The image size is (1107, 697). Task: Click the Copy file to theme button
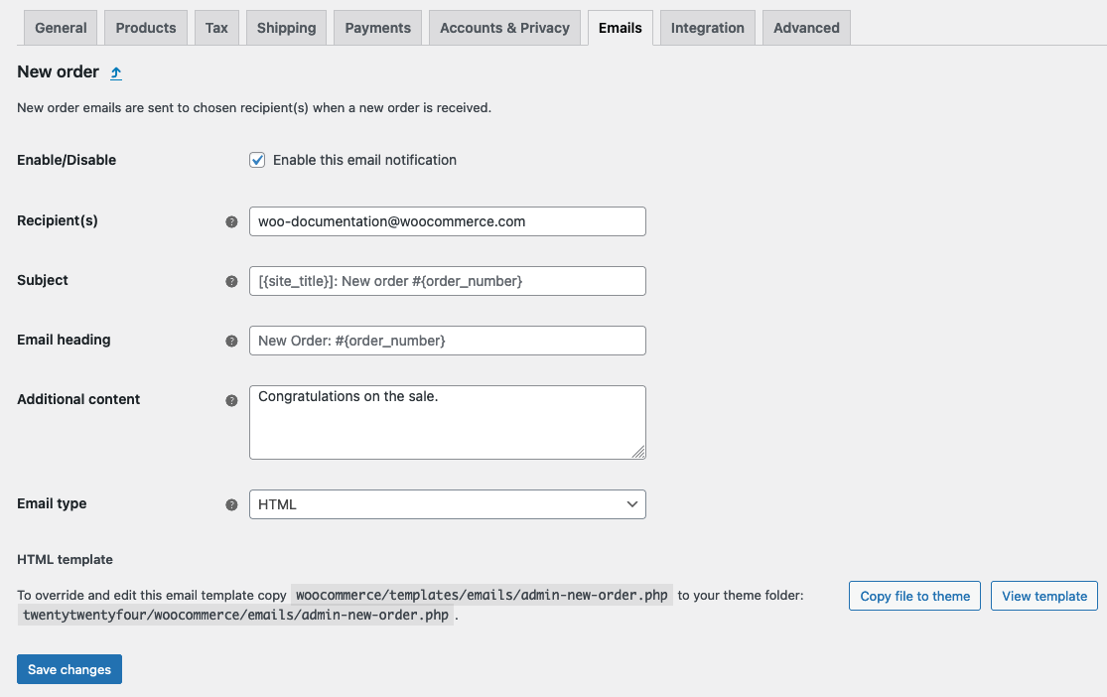point(914,596)
